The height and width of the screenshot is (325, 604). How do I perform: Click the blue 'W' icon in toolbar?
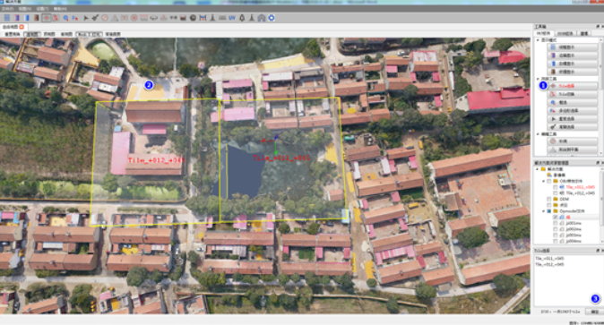pyautogui.click(x=232, y=18)
